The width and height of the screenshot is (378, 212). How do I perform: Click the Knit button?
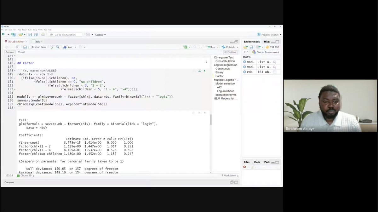coord(67,47)
